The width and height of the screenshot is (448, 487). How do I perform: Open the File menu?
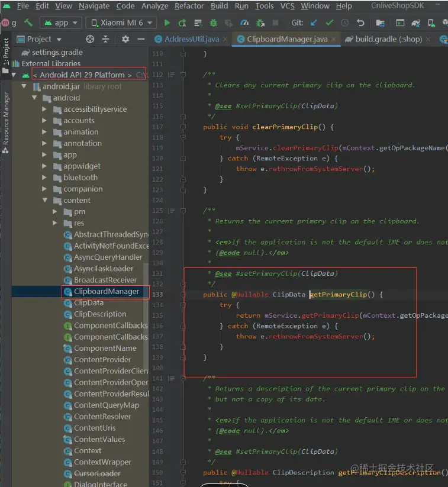(x=22, y=5)
